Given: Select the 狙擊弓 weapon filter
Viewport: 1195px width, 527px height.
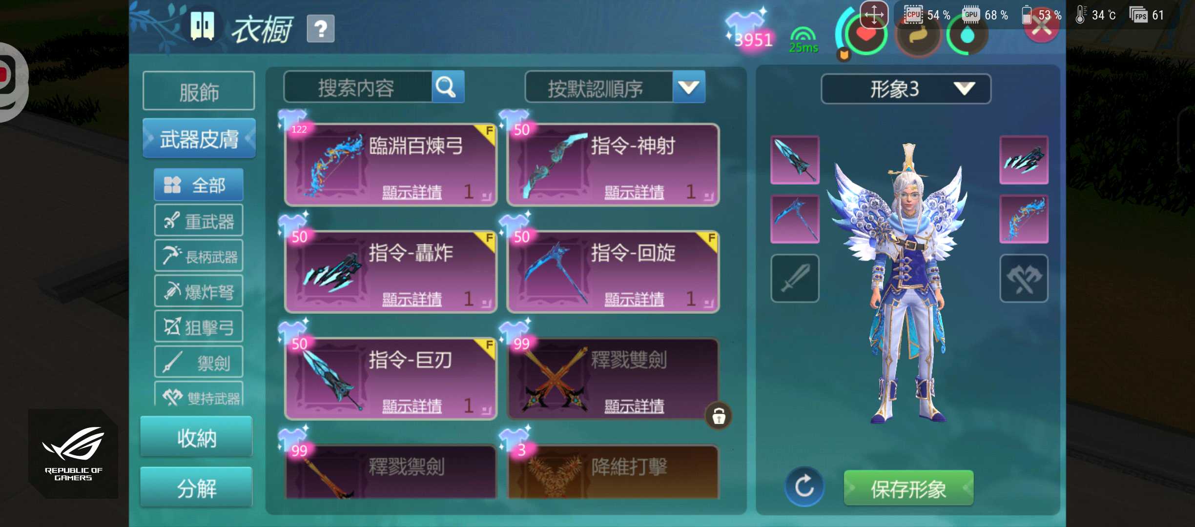Looking at the screenshot, I should (199, 326).
